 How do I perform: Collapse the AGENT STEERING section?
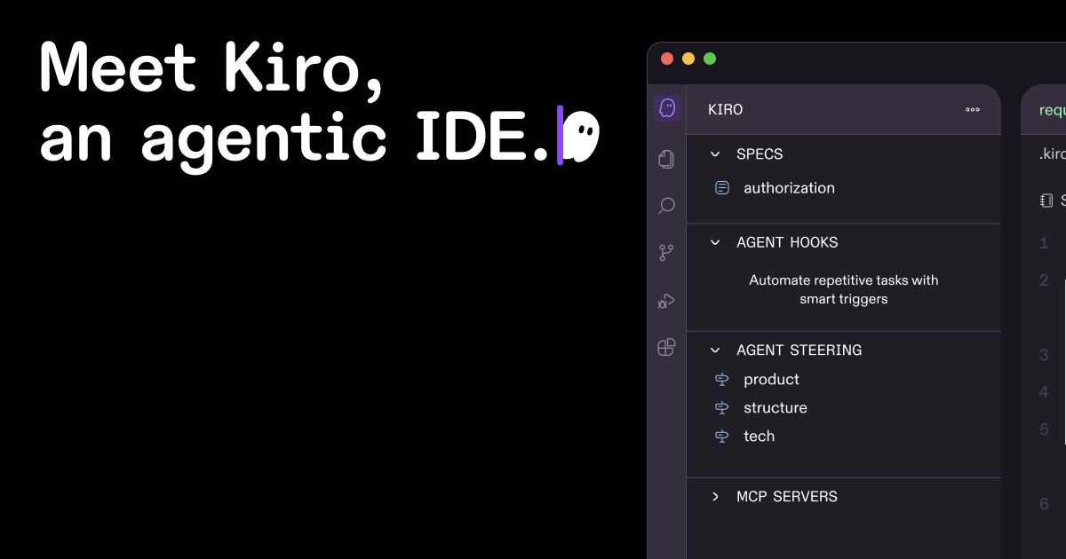[715, 350]
